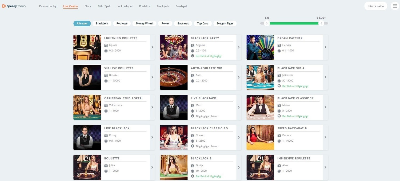
Task: Open Speed Baccarat B via its arrow
Action: click(x=325, y=137)
